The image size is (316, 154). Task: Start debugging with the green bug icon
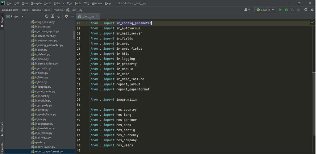286,10
